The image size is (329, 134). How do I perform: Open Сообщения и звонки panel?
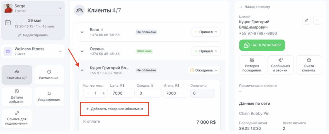[280, 65]
